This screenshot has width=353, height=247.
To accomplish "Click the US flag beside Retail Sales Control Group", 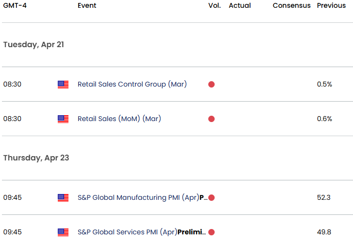I will point(63,85).
